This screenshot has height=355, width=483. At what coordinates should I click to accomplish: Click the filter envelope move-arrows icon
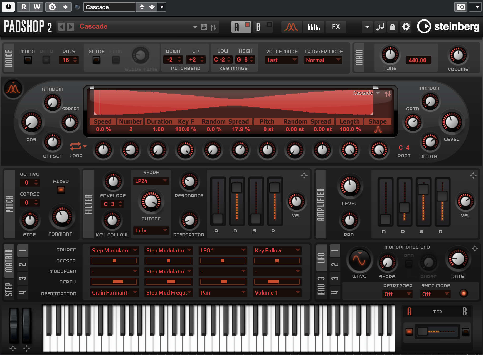pos(304,175)
